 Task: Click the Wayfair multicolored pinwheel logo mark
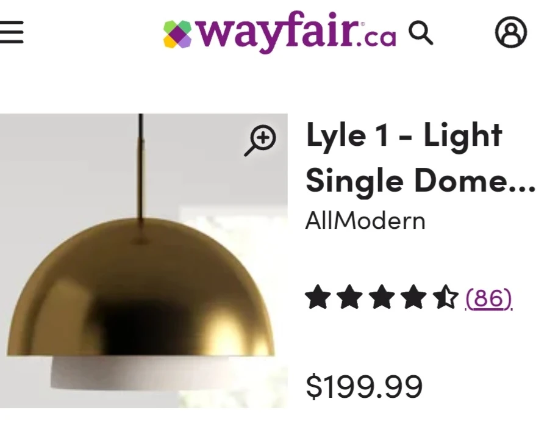177,34
